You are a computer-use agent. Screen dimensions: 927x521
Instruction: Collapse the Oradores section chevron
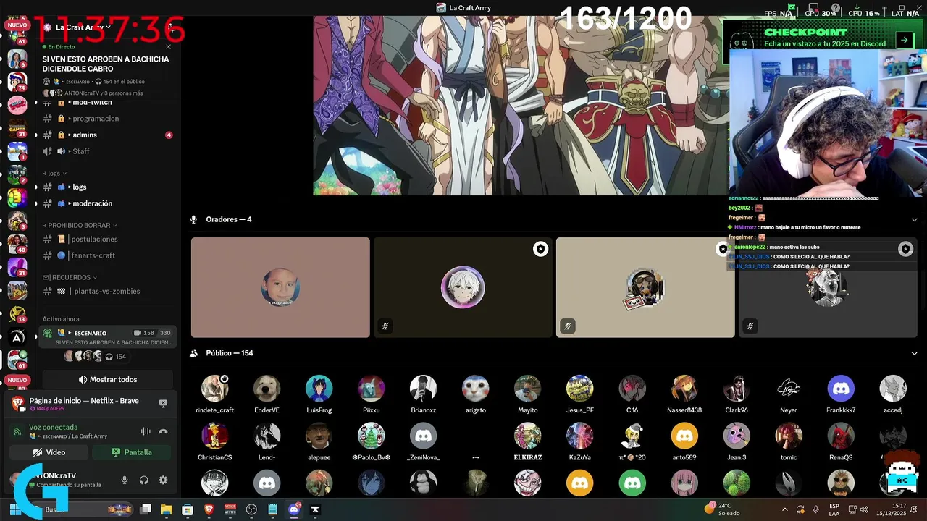tap(914, 219)
